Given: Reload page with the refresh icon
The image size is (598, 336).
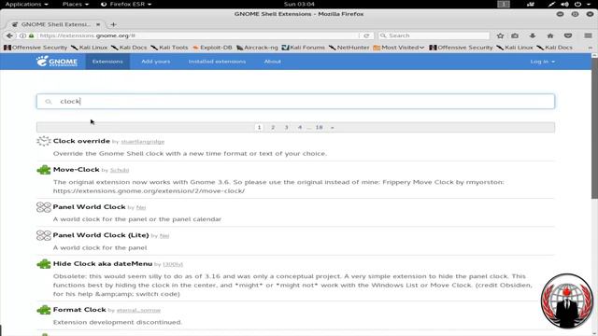Looking at the screenshot, I should [366, 35].
